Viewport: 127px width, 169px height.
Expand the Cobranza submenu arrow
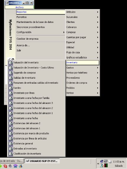point(98,27)
